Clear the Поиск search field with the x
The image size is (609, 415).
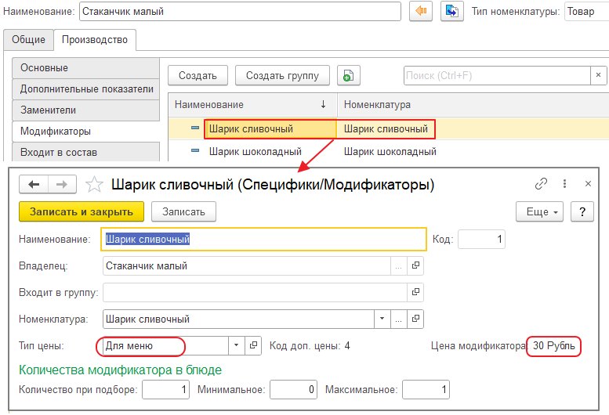(598, 75)
